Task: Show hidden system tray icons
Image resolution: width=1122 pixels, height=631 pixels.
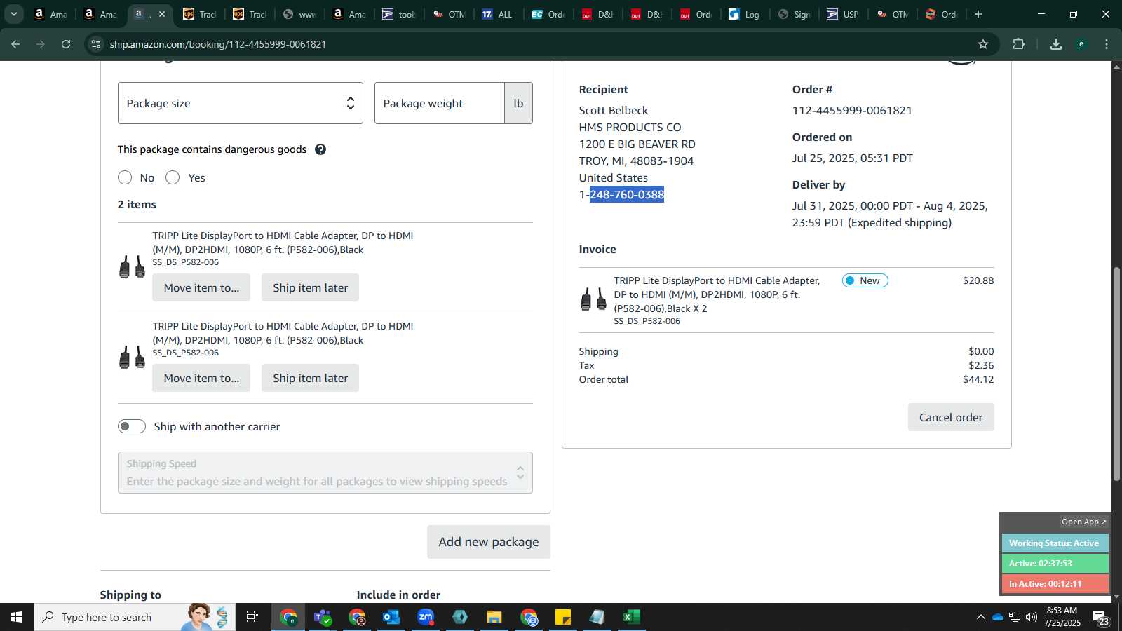Action: 980,617
